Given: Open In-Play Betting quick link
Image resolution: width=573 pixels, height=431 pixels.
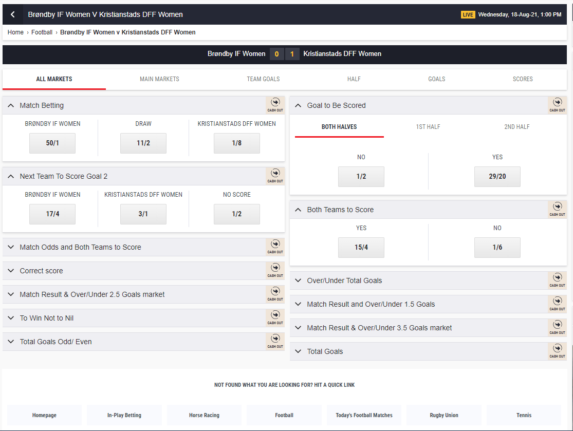Looking at the screenshot, I should click(124, 415).
